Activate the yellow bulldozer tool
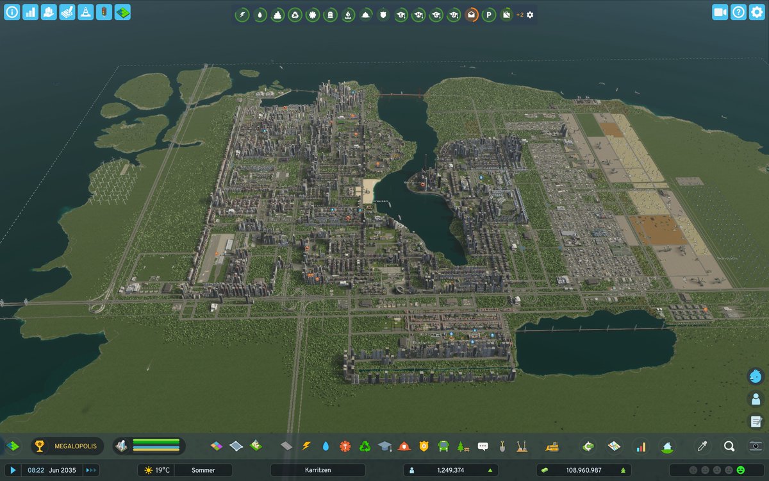 click(552, 446)
